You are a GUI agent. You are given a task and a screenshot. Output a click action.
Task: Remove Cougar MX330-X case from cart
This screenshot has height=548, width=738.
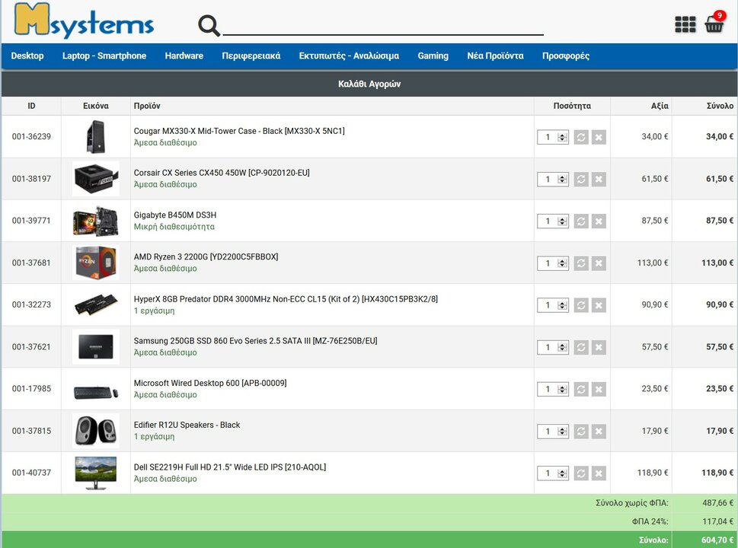coord(599,137)
